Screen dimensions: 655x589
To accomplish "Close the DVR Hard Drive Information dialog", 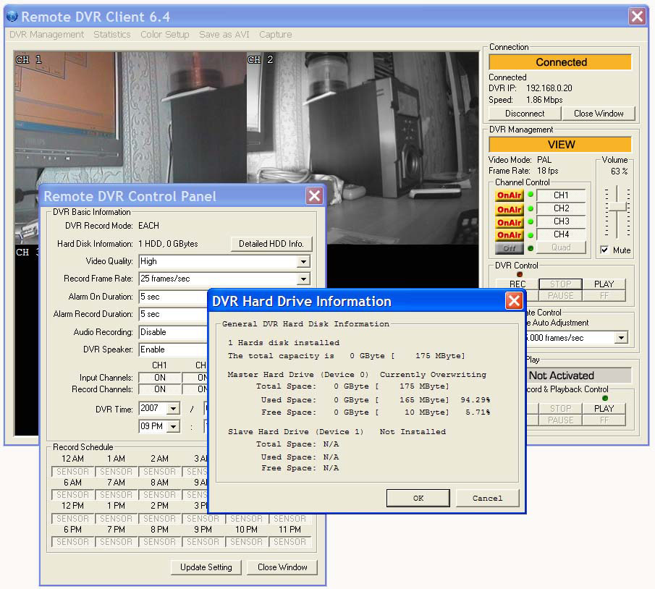I will click(514, 301).
